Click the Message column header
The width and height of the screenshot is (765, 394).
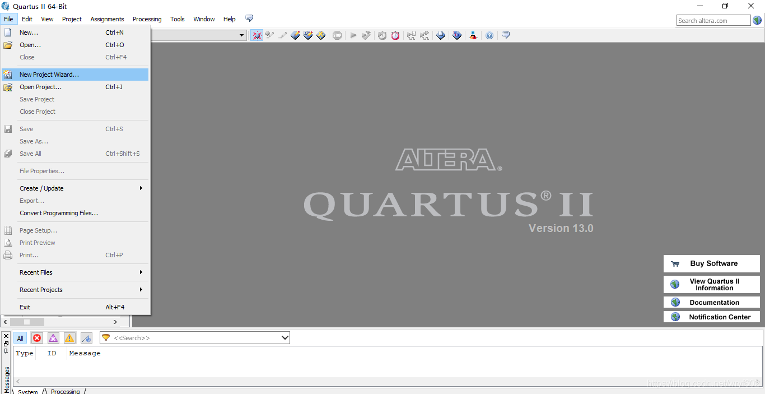pos(85,353)
